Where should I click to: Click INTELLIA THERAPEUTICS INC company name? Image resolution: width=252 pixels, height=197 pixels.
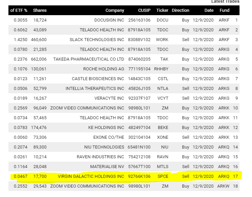pos(95,89)
